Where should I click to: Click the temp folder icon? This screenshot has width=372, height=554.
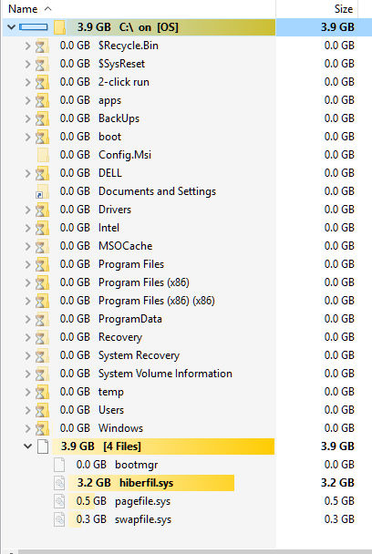click(42, 392)
